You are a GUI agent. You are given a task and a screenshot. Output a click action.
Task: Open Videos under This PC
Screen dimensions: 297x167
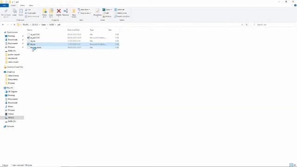pyautogui.click(x=11, y=114)
